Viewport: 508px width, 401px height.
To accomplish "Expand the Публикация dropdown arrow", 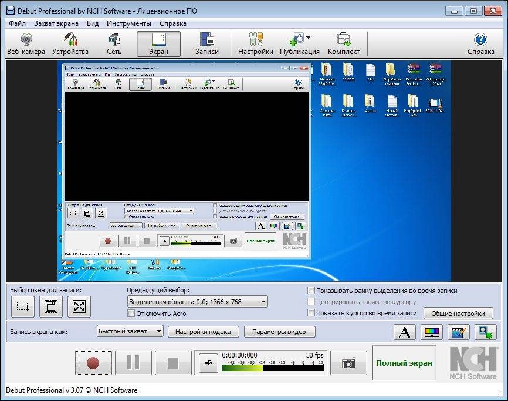I will [x=308, y=38].
